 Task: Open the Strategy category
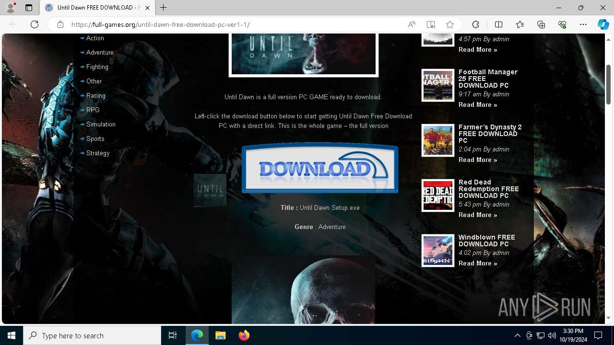click(x=98, y=153)
